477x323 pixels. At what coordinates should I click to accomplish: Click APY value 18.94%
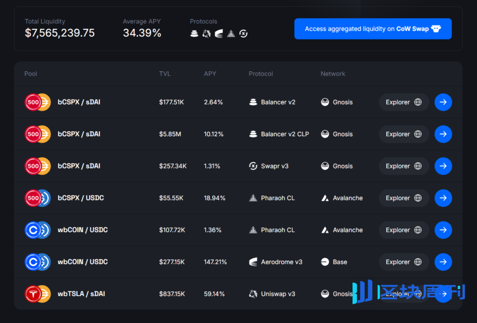(x=215, y=198)
